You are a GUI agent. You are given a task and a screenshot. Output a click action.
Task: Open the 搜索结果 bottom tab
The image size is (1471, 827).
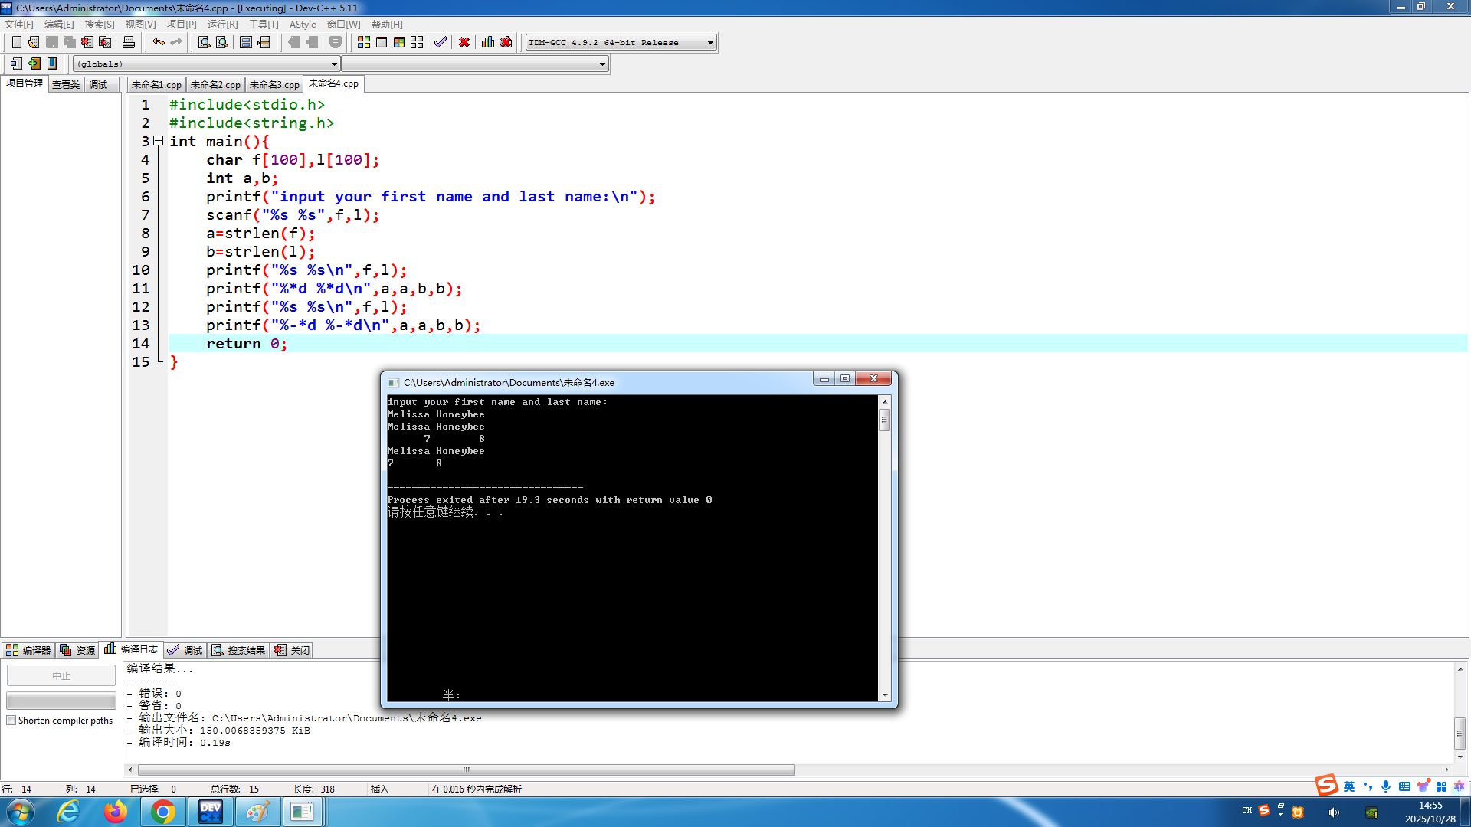[x=239, y=650]
